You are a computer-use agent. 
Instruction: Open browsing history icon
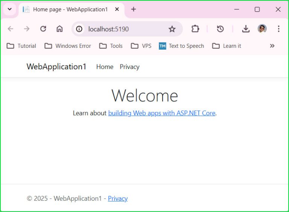(x=220, y=29)
